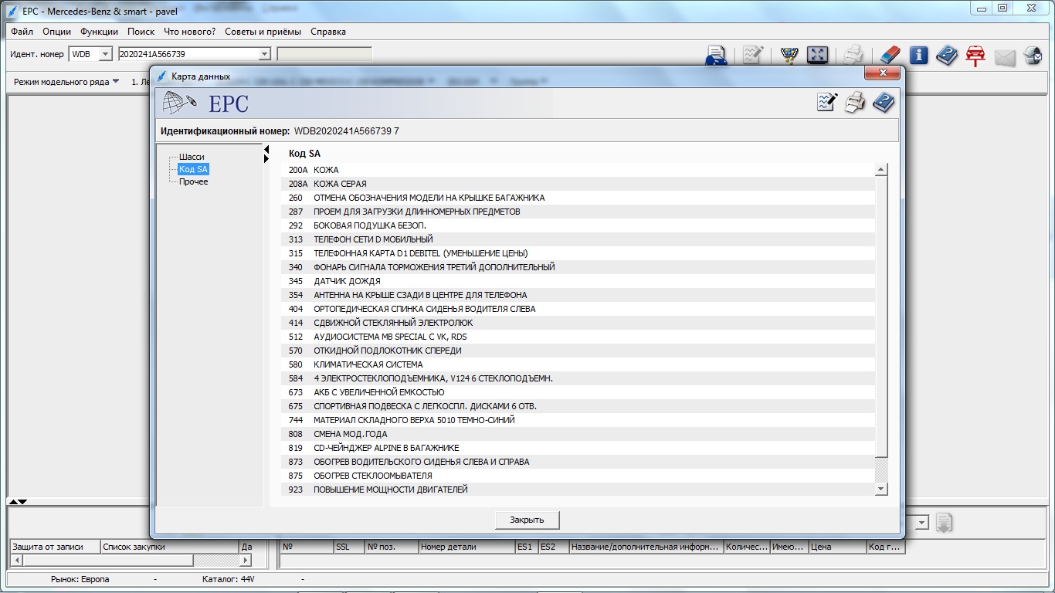This screenshot has height=593, width=1055.
Task: Click the Номер детали column header
Action: click(x=466, y=547)
